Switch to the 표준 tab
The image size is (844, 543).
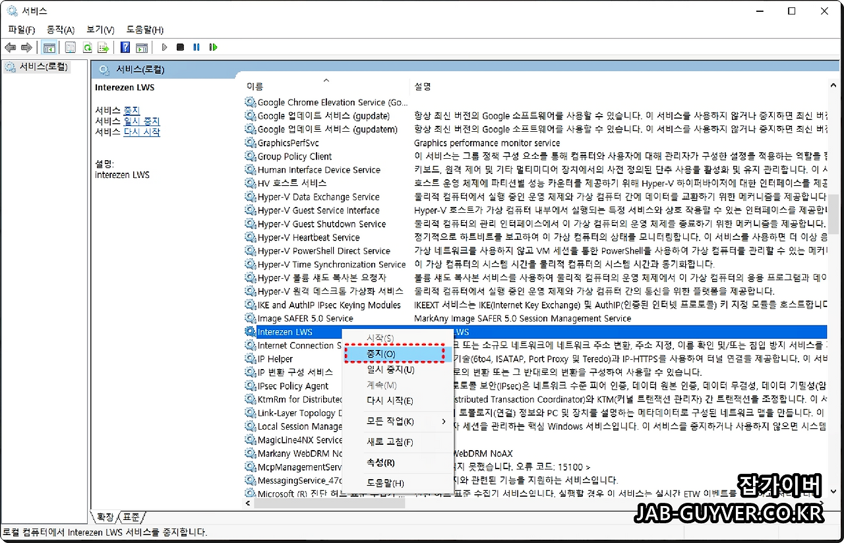click(x=129, y=517)
